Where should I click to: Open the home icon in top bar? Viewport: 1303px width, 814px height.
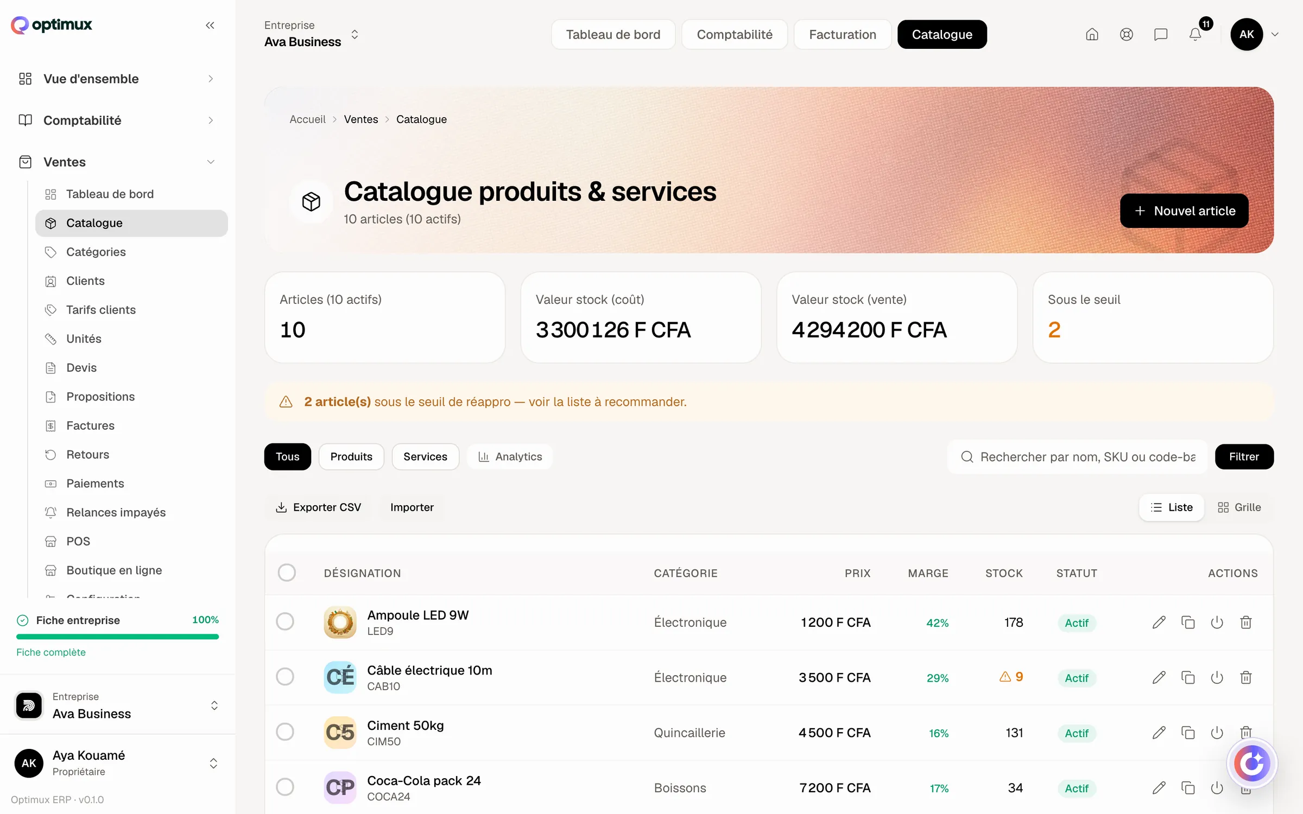1092,34
